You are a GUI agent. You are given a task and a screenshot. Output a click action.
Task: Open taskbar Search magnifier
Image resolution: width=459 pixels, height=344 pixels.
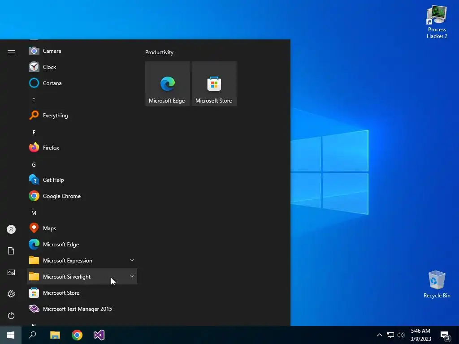32,335
